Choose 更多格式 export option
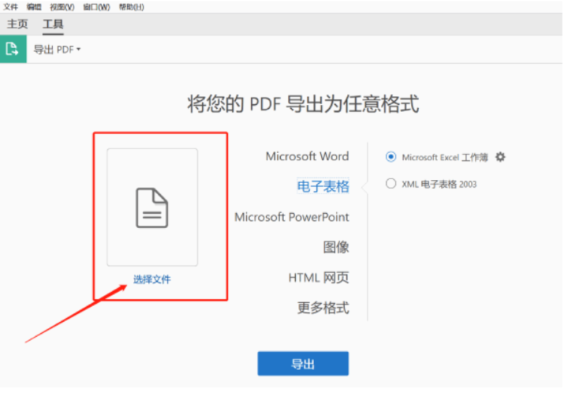This screenshot has height=400, width=568. pos(323,308)
